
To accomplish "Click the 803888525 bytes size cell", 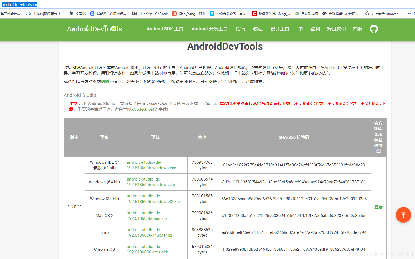I will pos(202,232).
